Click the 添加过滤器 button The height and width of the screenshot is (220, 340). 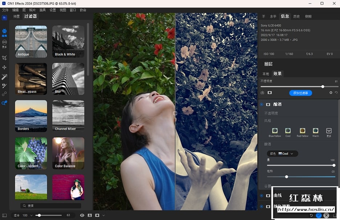(x=300, y=93)
